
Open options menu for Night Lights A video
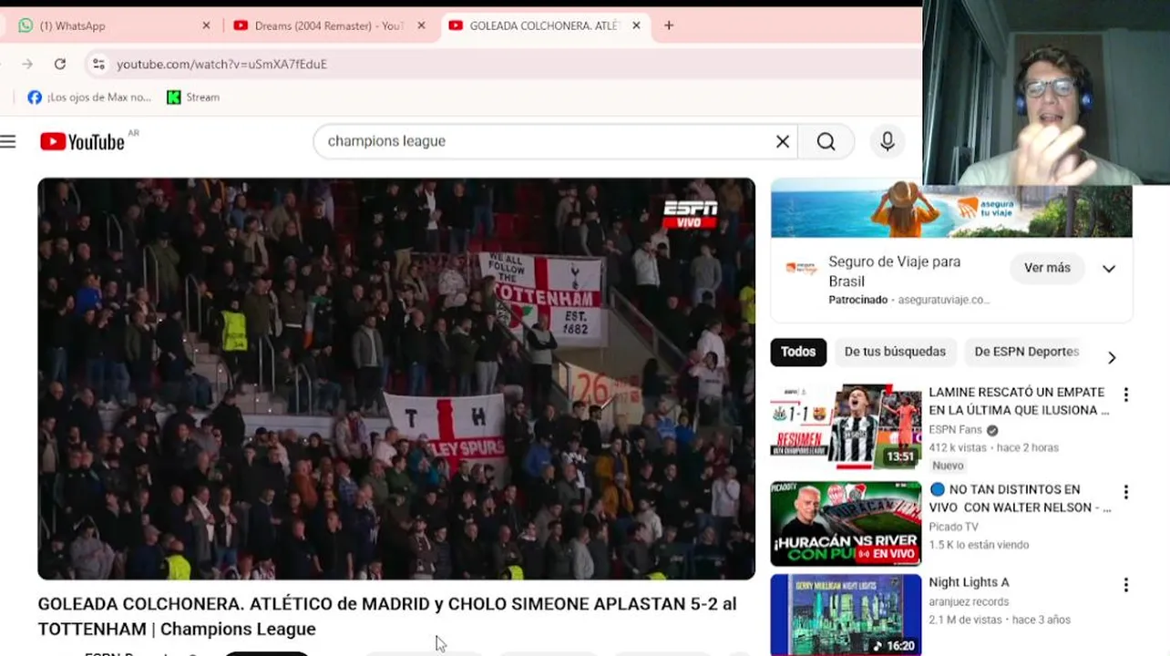click(1126, 585)
